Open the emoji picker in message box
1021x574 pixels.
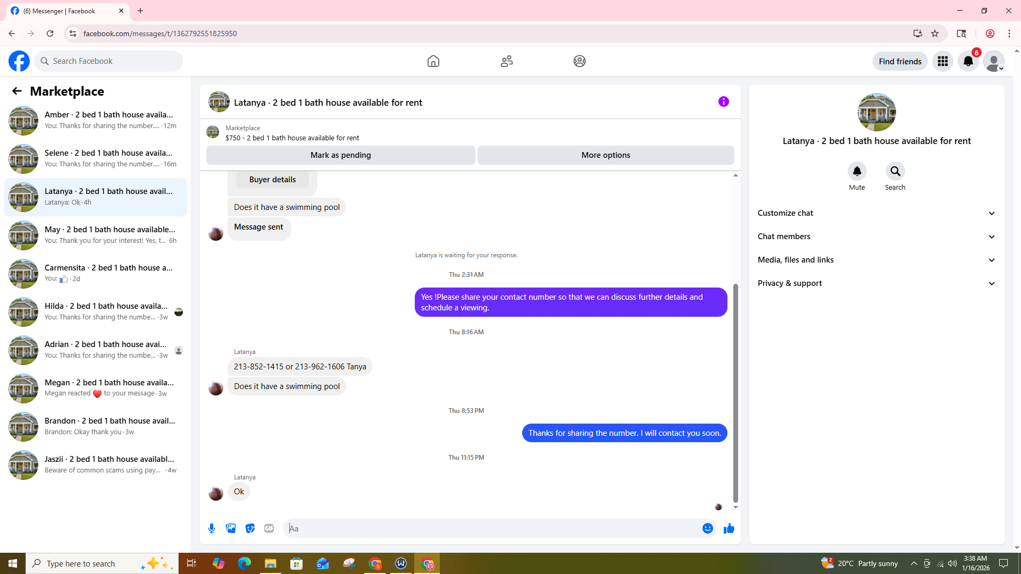point(707,528)
